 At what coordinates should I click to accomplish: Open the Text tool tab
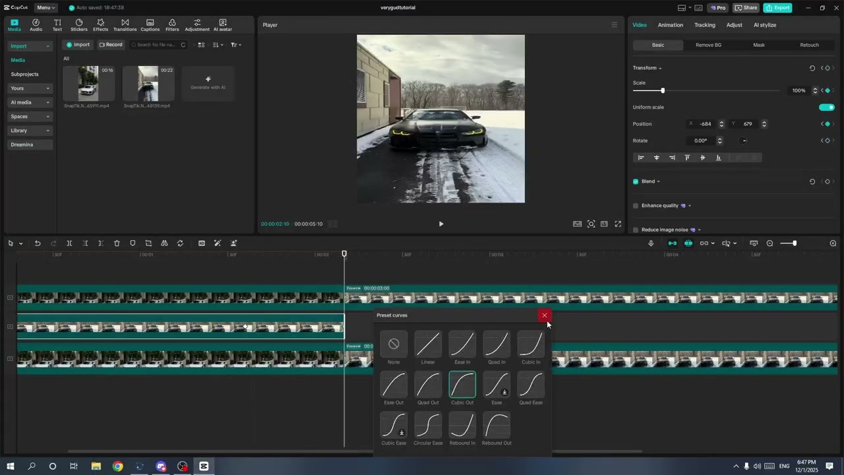click(57, 25)
